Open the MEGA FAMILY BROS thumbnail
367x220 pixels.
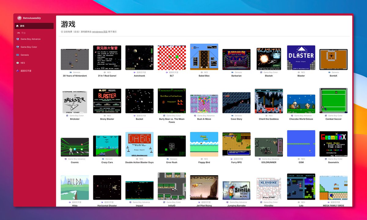[x=333, y=188]
